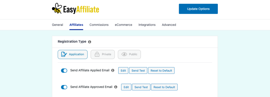Select the Application registration type
Viewport: 270px width, 97px height.
tap(73, 54)
